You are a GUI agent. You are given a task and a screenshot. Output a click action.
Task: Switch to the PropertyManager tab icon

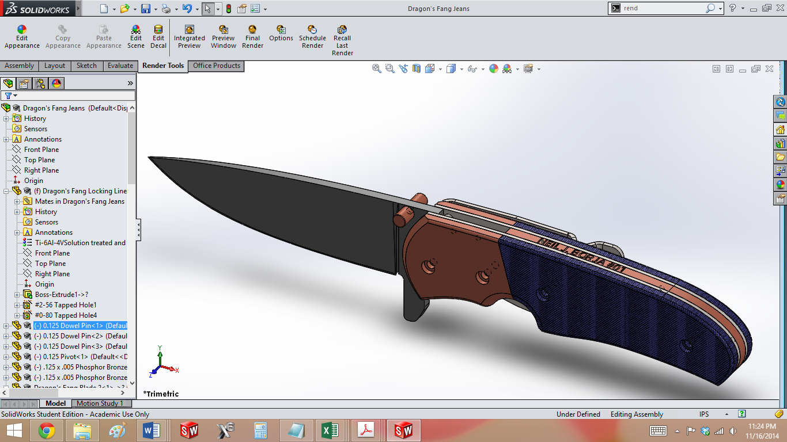[x=24, y=83]
